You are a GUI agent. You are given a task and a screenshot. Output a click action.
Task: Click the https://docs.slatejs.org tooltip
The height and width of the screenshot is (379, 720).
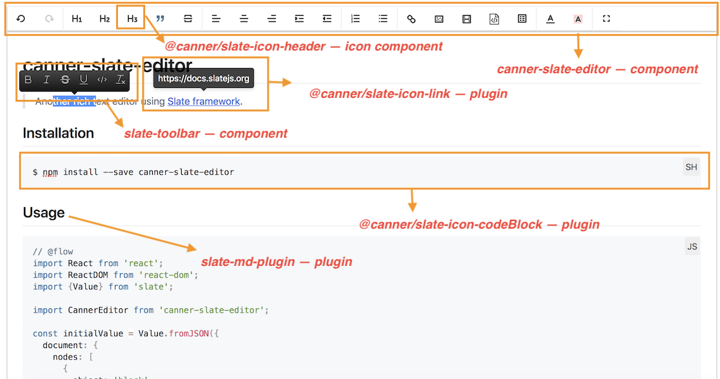pyautogui.click(x=203, y=78)
